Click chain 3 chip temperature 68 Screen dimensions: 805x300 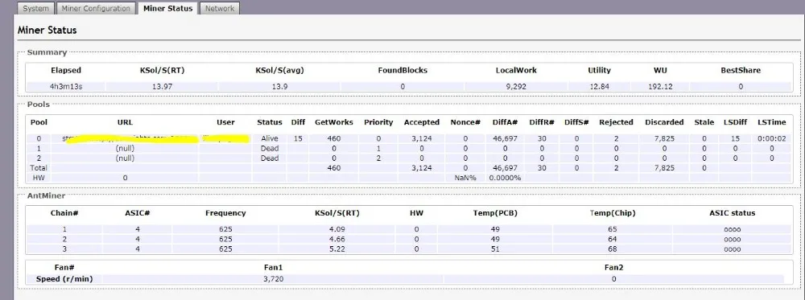[612, 249]
